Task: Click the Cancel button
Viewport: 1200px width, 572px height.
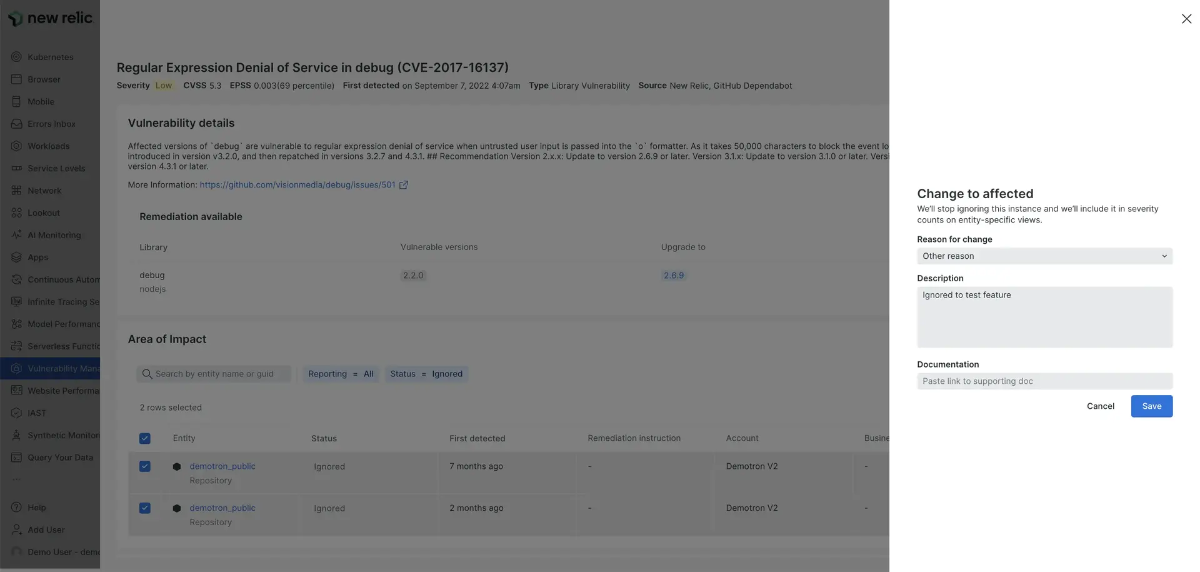Action: pos(1100,406)
